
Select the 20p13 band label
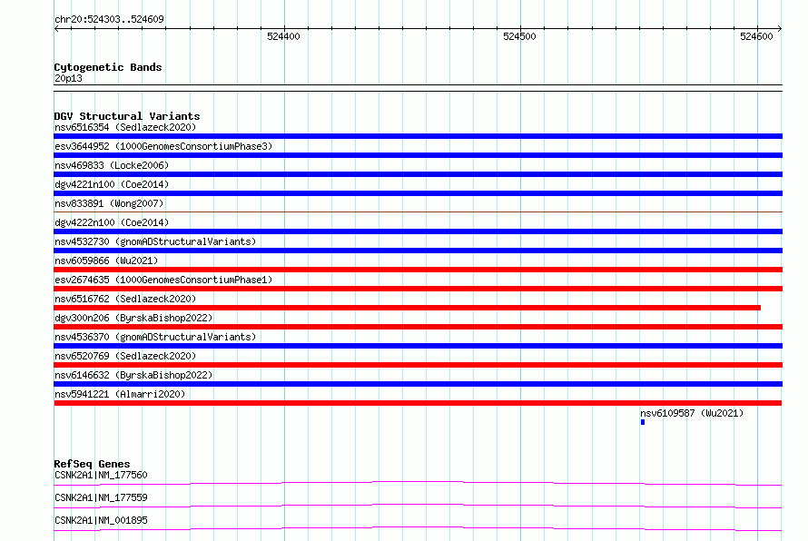point(68,78)
